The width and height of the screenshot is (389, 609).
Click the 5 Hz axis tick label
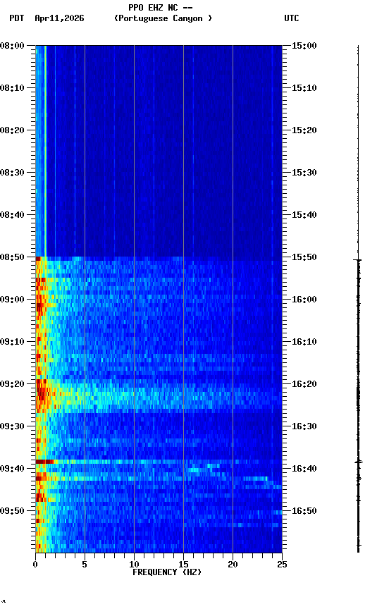(x=85, y=565)
